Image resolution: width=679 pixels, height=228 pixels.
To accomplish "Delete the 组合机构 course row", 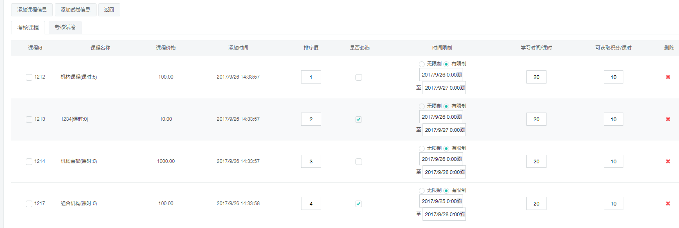I will 668,203.
